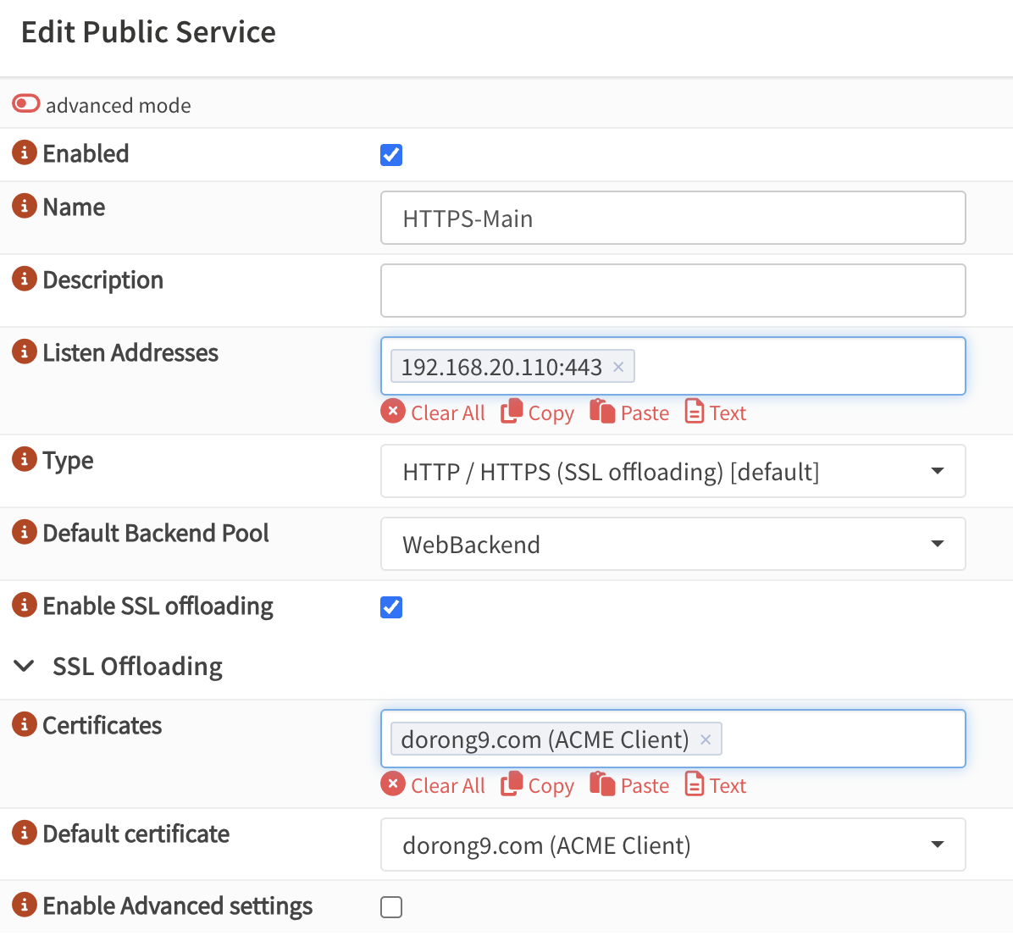Image resolution: width=1013 pixels, height=947 pixels.
Task: Click the info icon beside Enable Advanced settings
Action: point(25,905)
